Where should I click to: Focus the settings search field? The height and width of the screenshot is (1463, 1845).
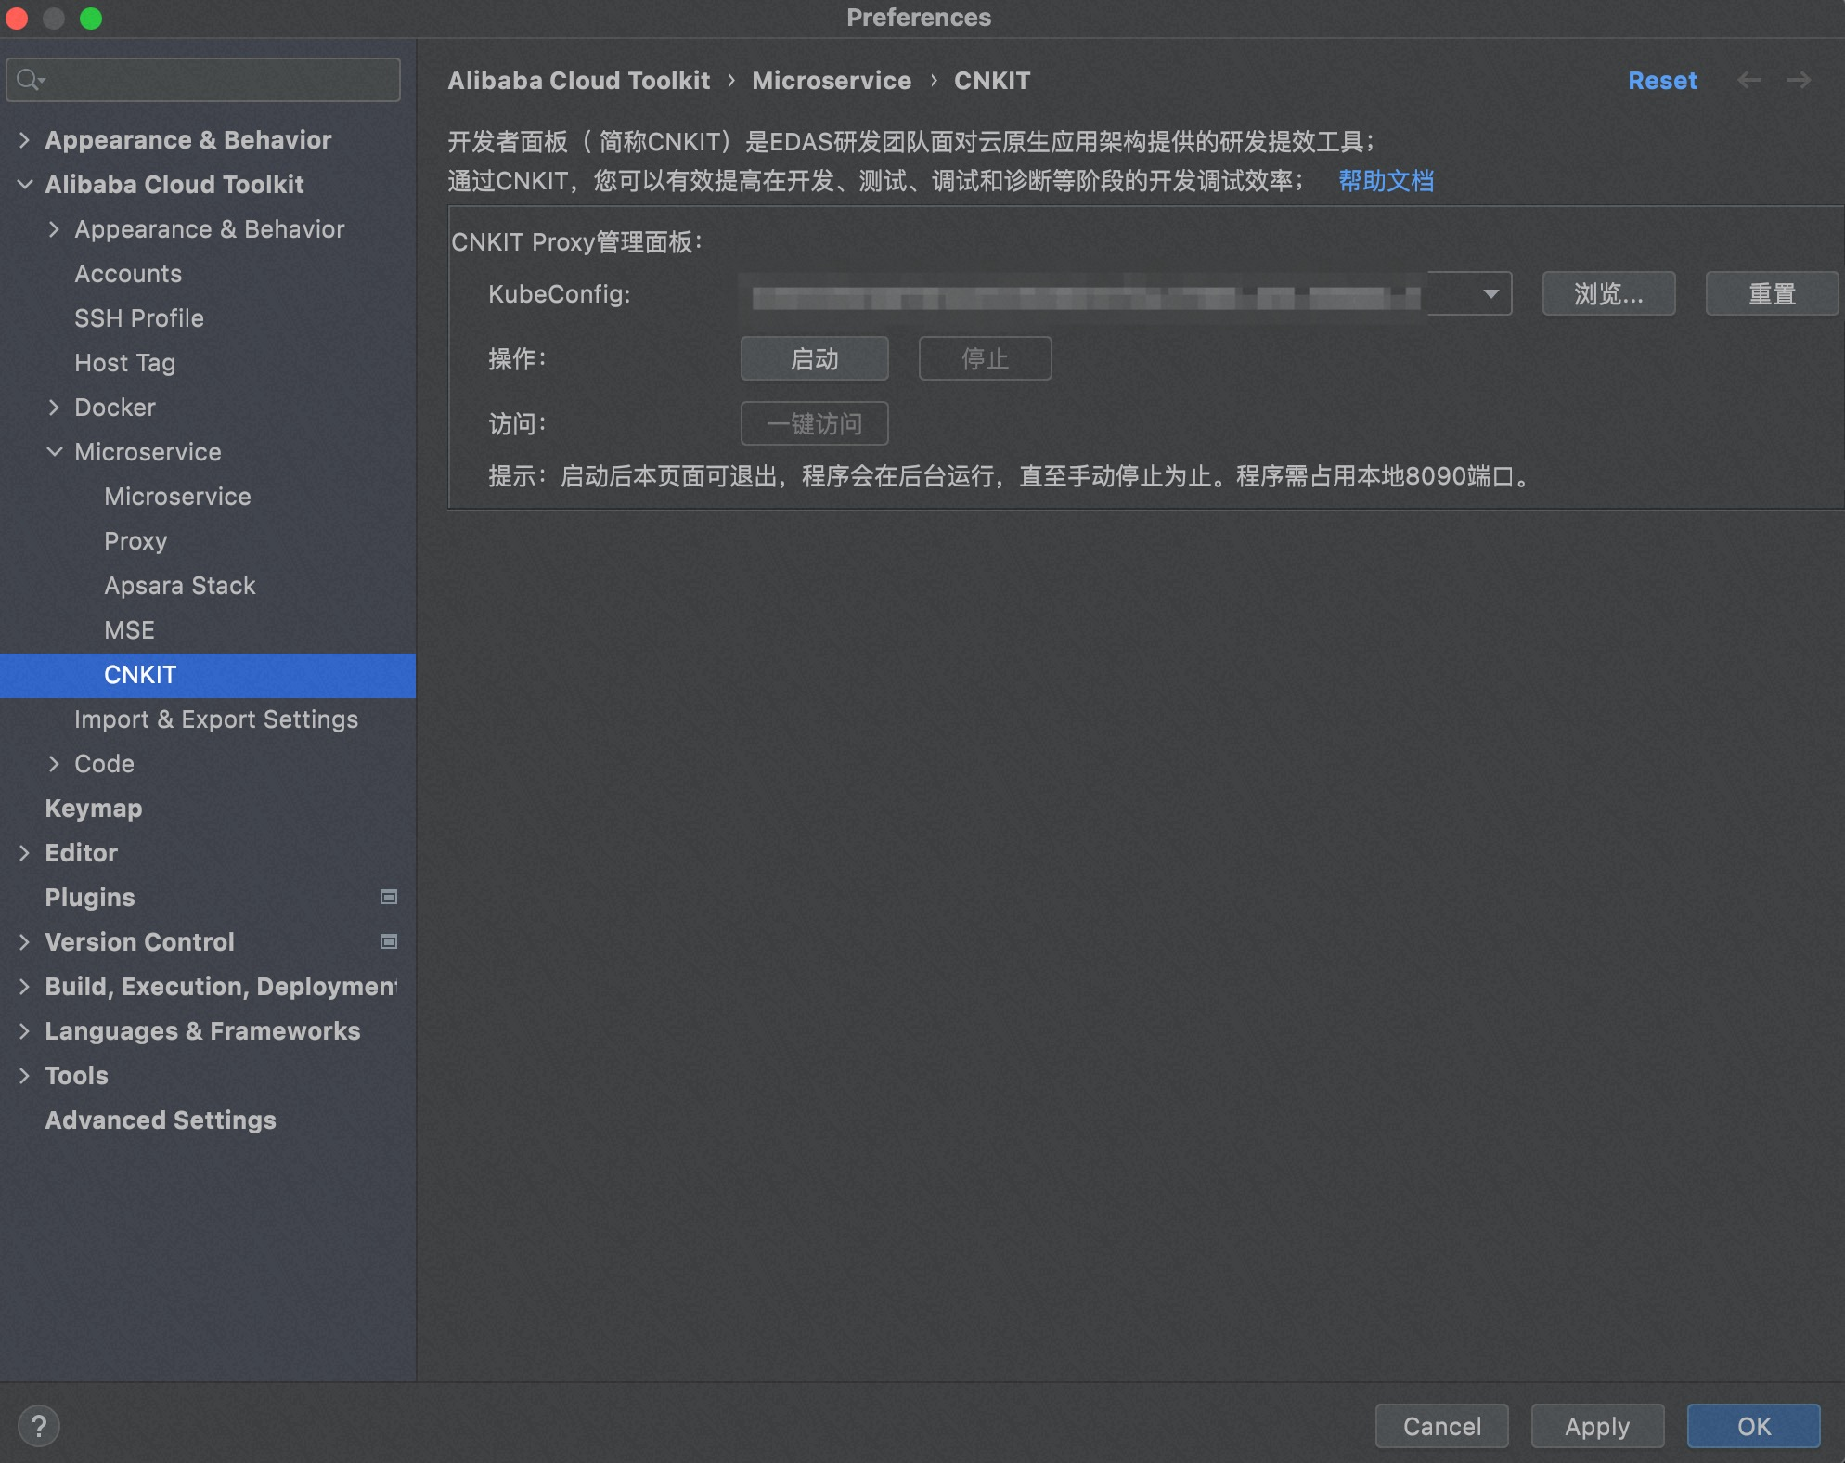pyautogui.click(x=203, y=80)
